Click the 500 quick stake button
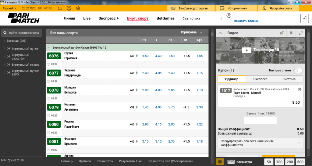Screen dimensions: 312x166 (300, 162)
